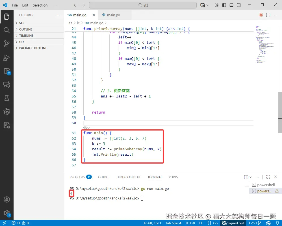Toggle Secondary Side Bar visibility
This screenshot has height=226, width=282.
coord(239,5)
